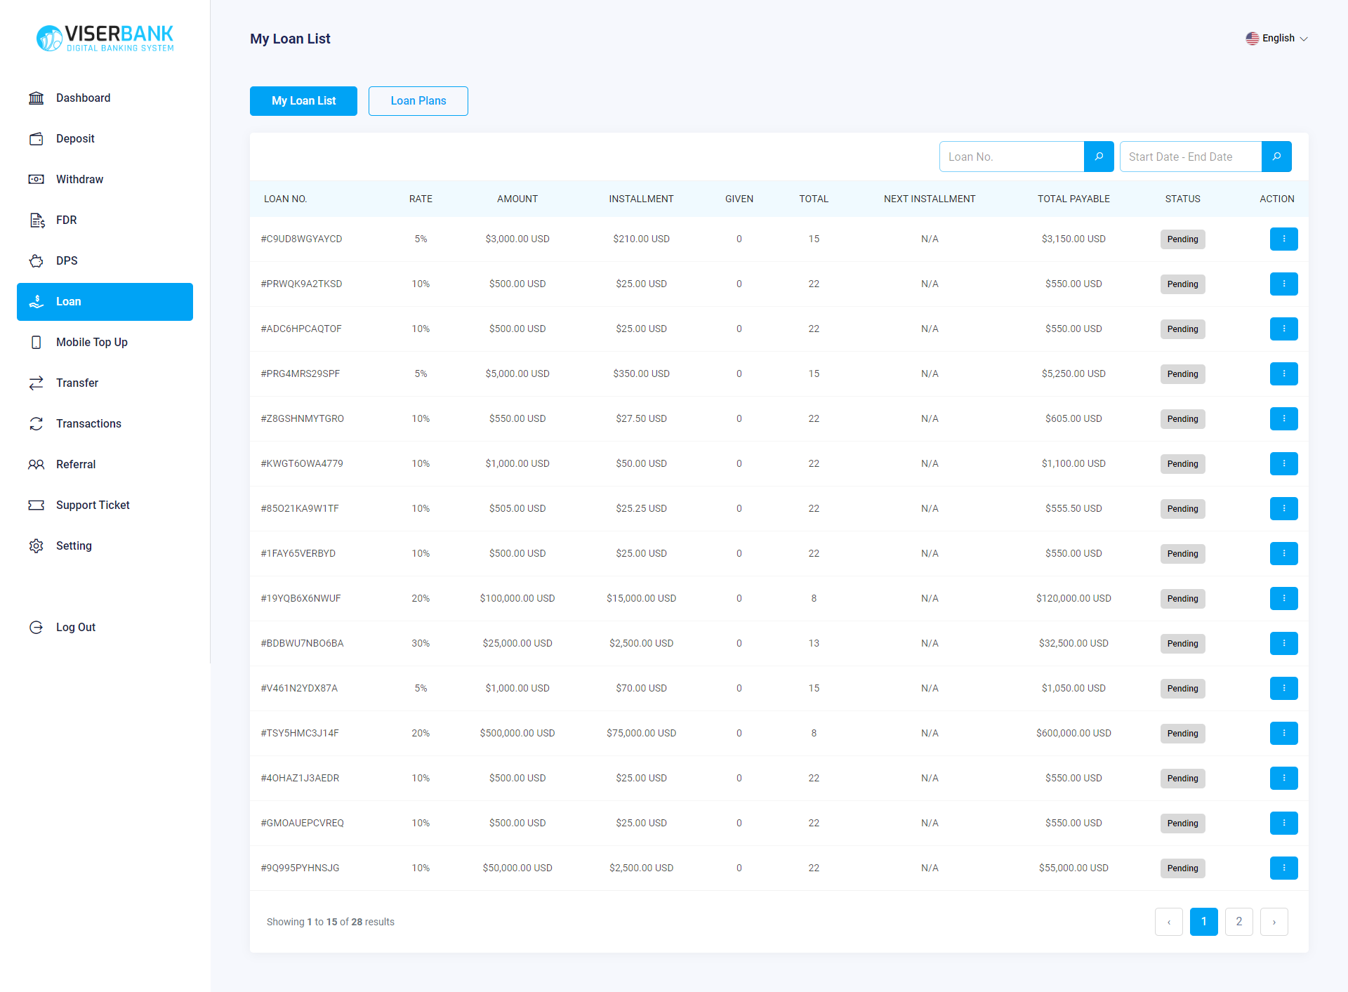Viewport: 1348px width, 992px height.
Task: Open Setting through the gear icon
Action: pyautogui.click(x=36, y=545)
